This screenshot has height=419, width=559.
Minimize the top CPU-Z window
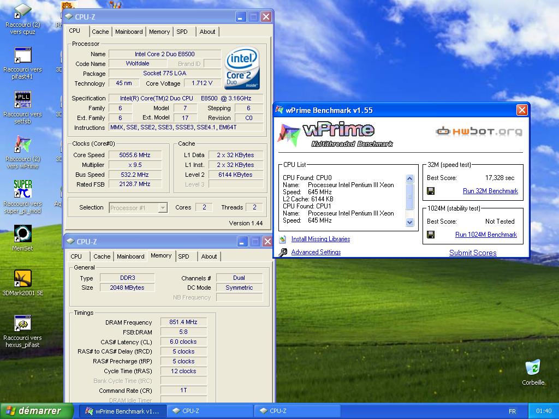click(241, 17)
